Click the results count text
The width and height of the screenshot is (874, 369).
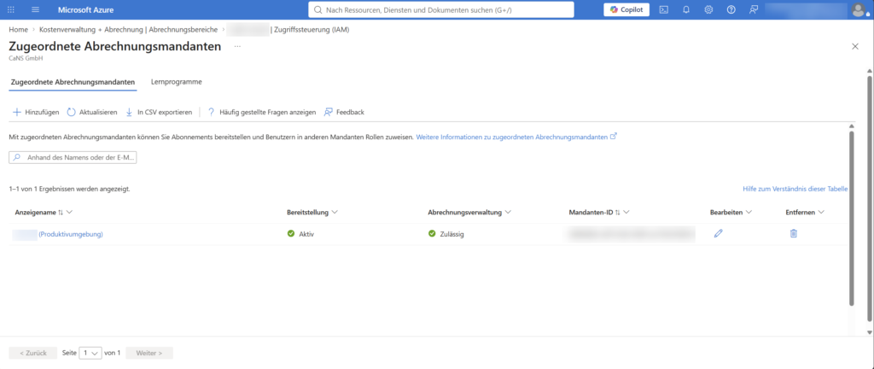(70, 189)
